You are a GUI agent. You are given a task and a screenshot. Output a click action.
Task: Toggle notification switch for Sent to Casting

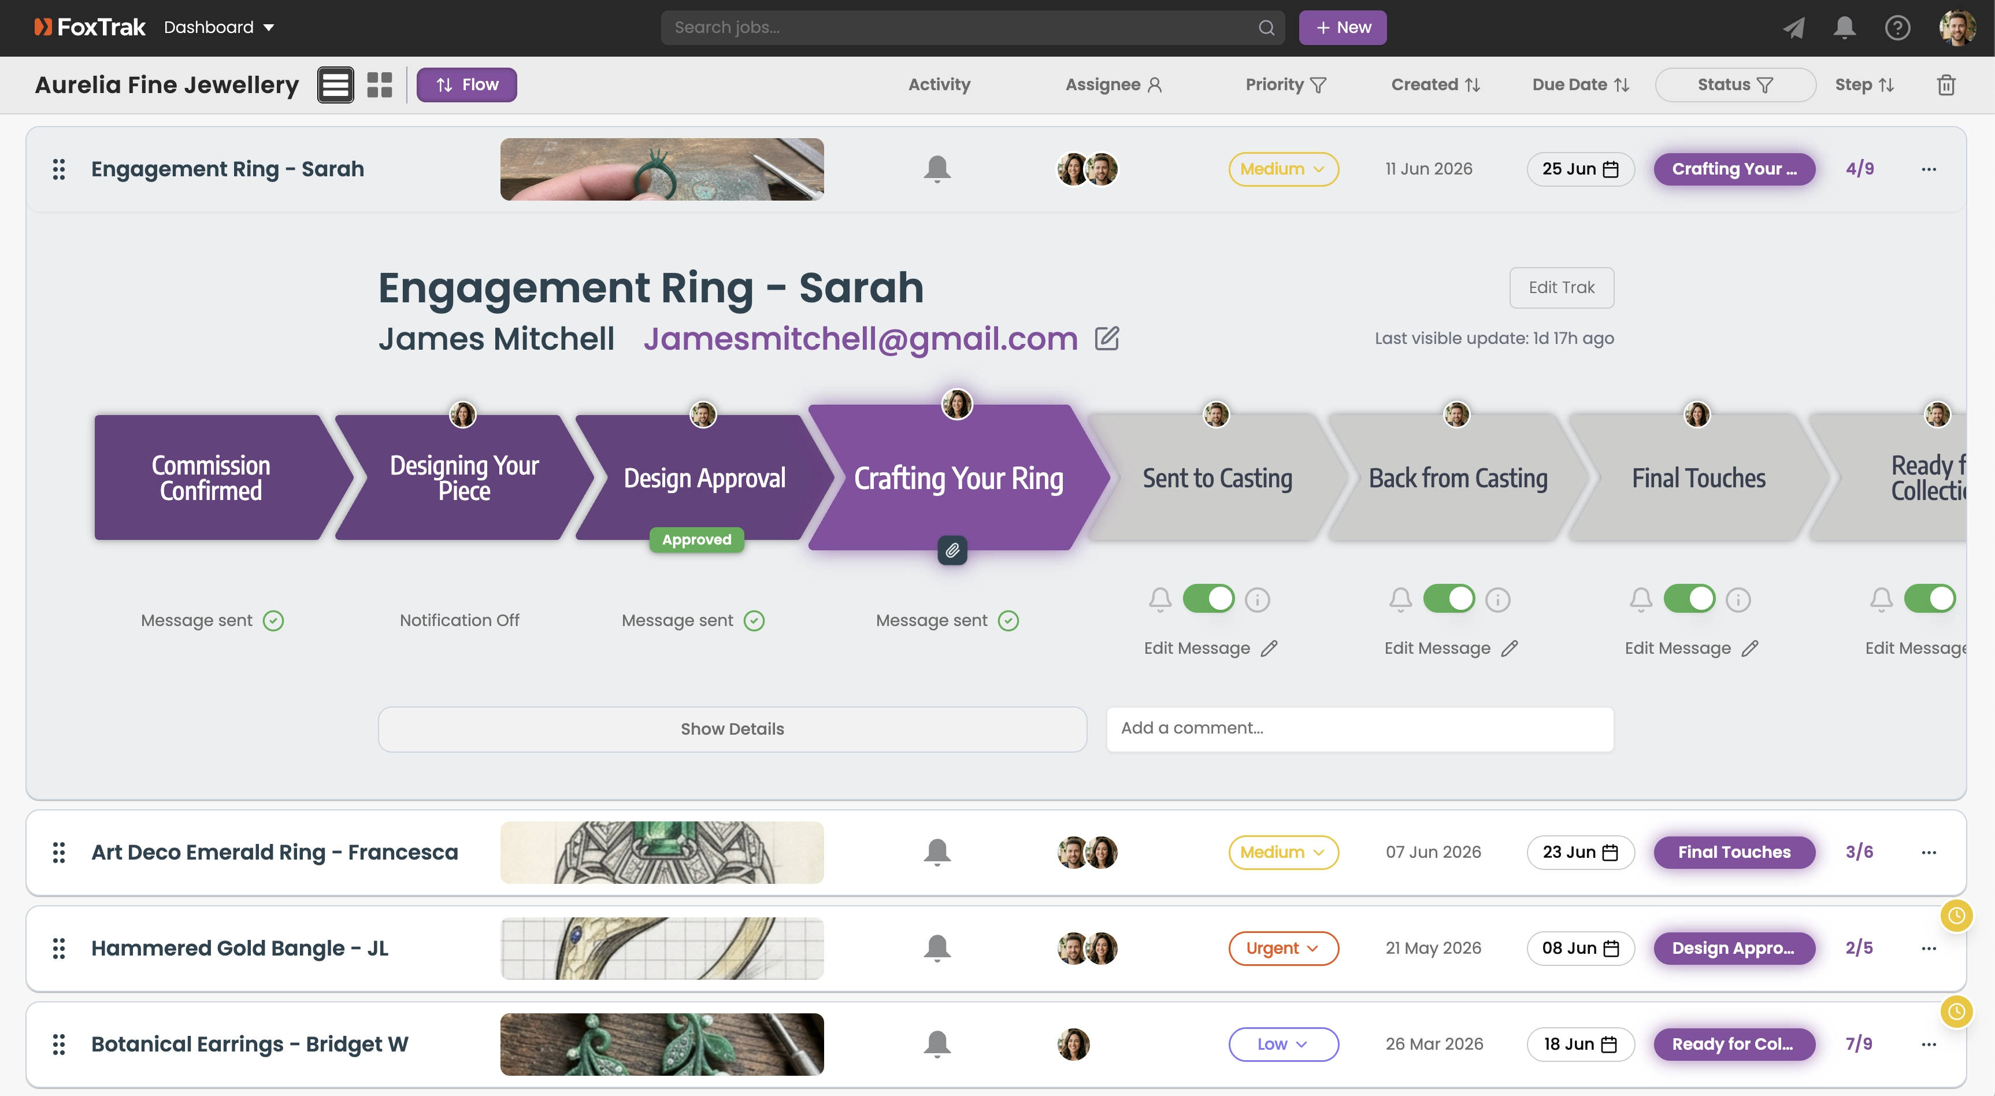[x=1209, y=598]
